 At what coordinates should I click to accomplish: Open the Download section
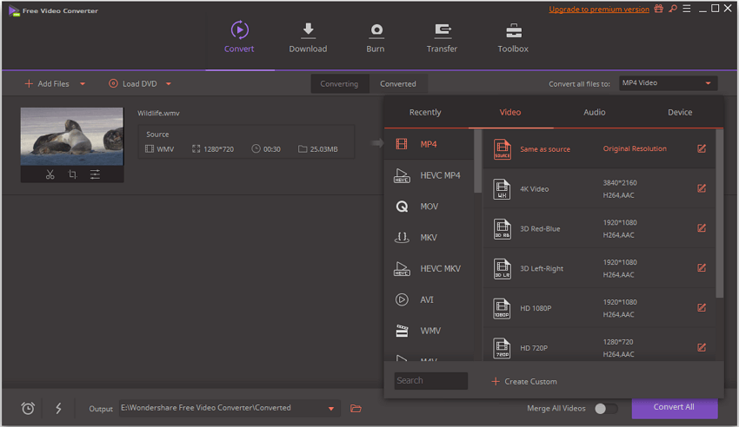(x=308, y=37)
